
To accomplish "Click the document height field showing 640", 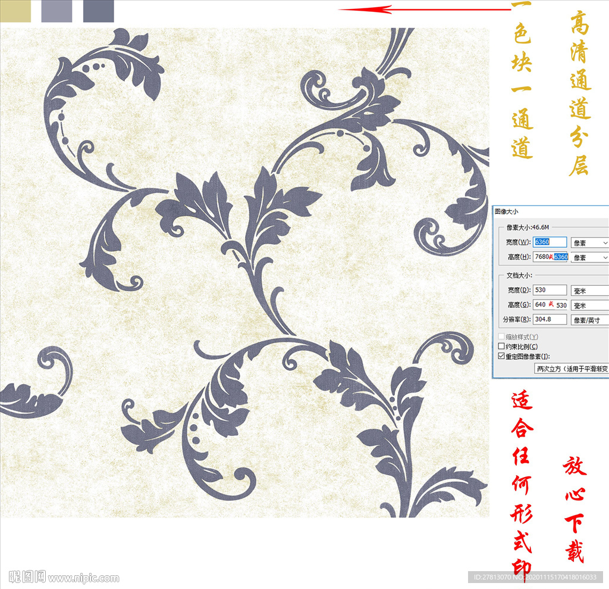I will point(550,305).
